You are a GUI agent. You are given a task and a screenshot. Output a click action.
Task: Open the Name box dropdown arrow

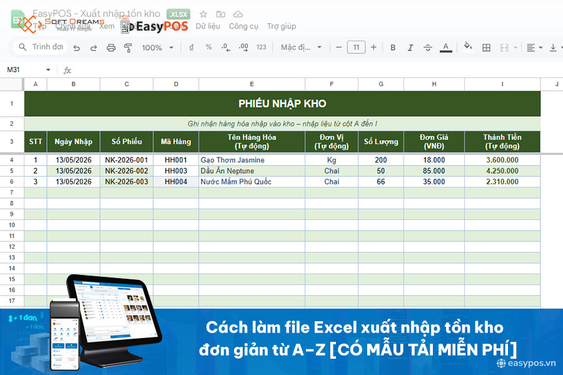click(x=48, y=69)
